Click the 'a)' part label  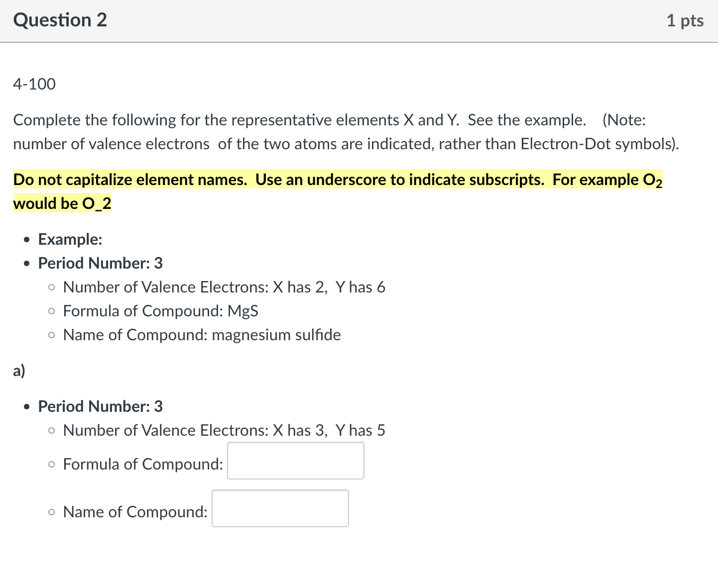(x=19, y=371)
